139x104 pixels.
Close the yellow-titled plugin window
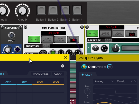65,57
